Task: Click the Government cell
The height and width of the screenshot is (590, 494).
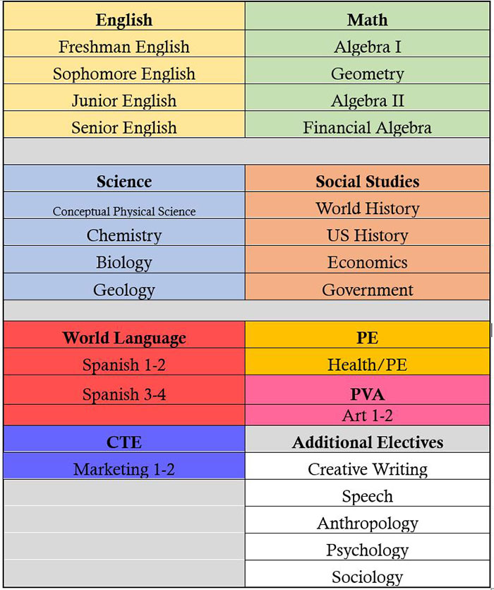Action: (x=367, y=287)
